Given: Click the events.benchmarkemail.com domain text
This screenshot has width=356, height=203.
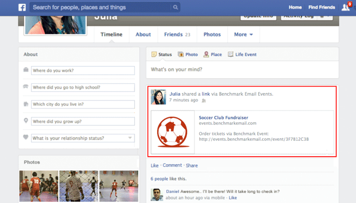Looking at the screenshot, I should (x=227, y=123).
